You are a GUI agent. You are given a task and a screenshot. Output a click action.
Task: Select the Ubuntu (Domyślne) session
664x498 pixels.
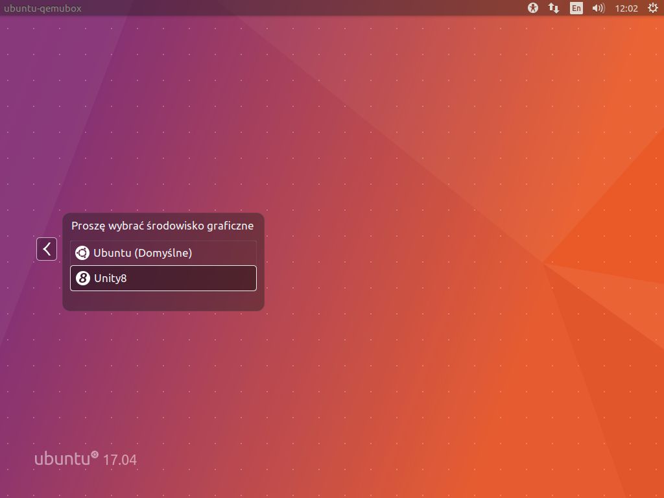pyautogui.click(x=163, y=253)
